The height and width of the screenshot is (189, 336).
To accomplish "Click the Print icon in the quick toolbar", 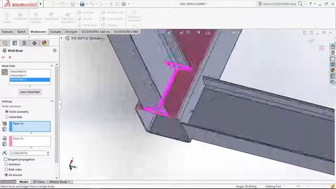I will [82, 4].
